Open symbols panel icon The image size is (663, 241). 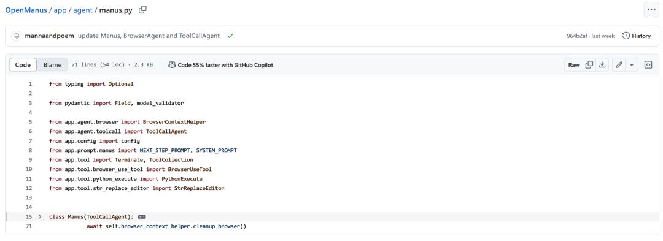[x=648, y=64]
